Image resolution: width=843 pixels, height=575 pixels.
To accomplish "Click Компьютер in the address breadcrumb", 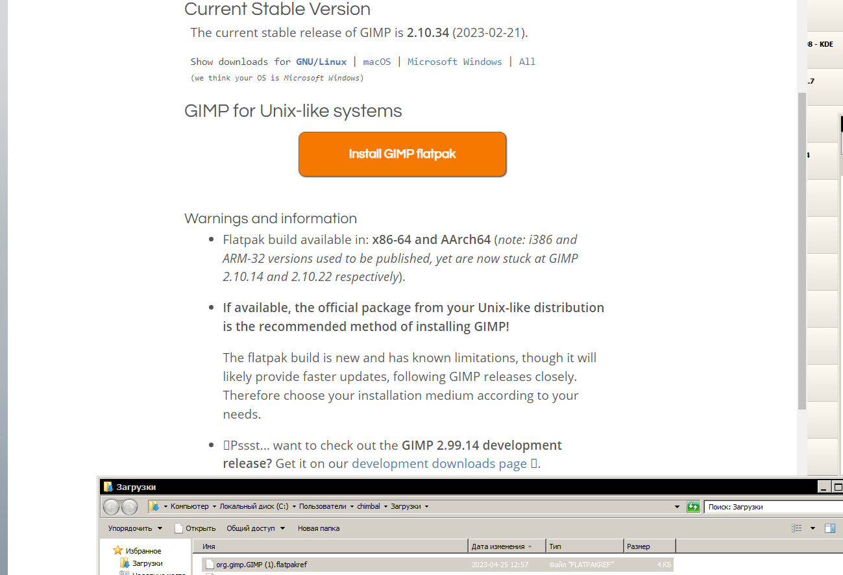I will tap(189, 506).
